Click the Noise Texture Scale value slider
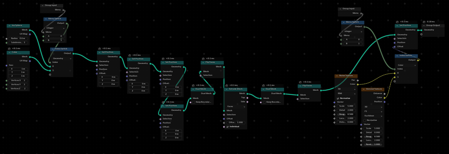The height and width of the screenshot is (154, 449). pos(346,106)
